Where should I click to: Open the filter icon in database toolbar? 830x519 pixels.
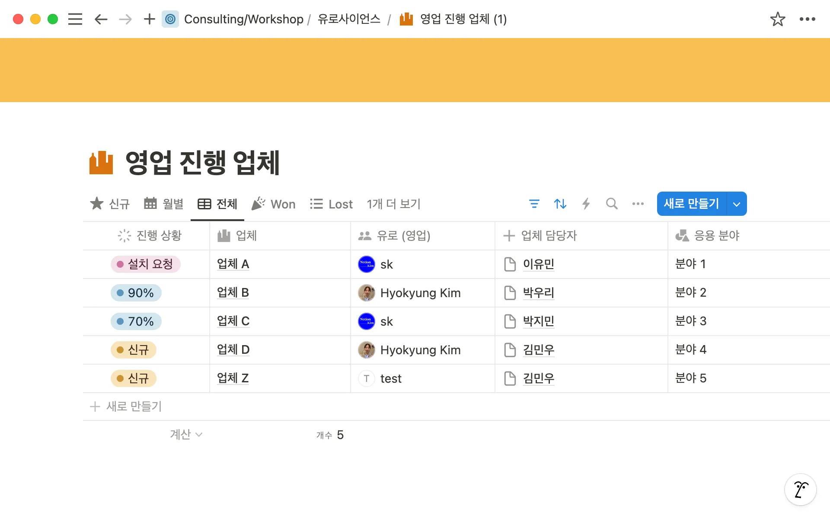pos(534,204)
